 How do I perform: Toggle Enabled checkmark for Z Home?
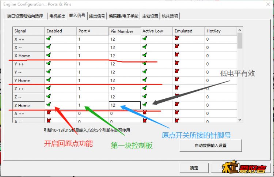(49, 105)
